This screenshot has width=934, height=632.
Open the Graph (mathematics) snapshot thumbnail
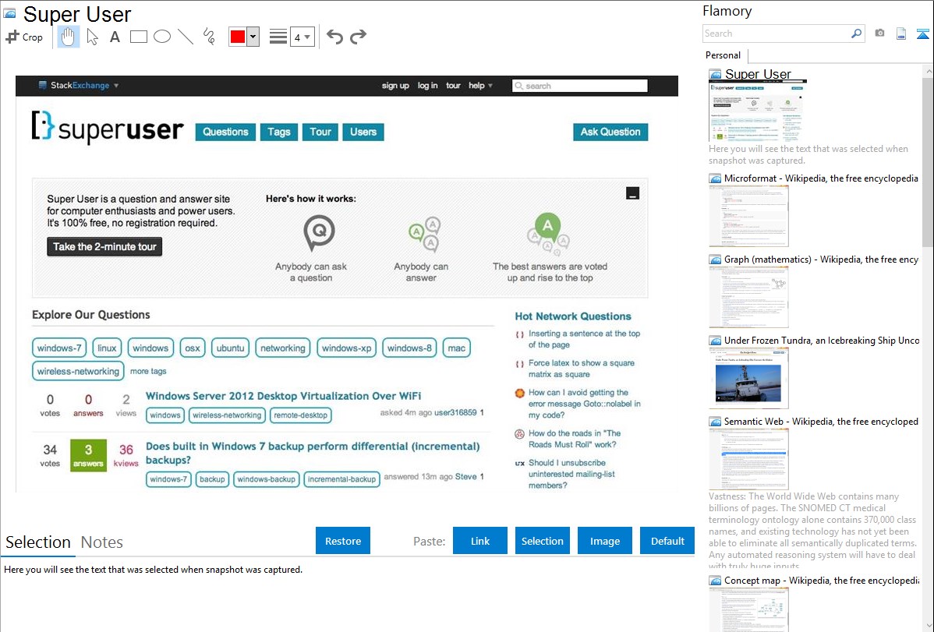[x=748, y=297]
